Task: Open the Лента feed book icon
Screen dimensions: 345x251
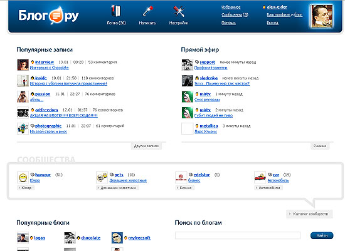Action: pyautogui.click(x=116, y=11)
